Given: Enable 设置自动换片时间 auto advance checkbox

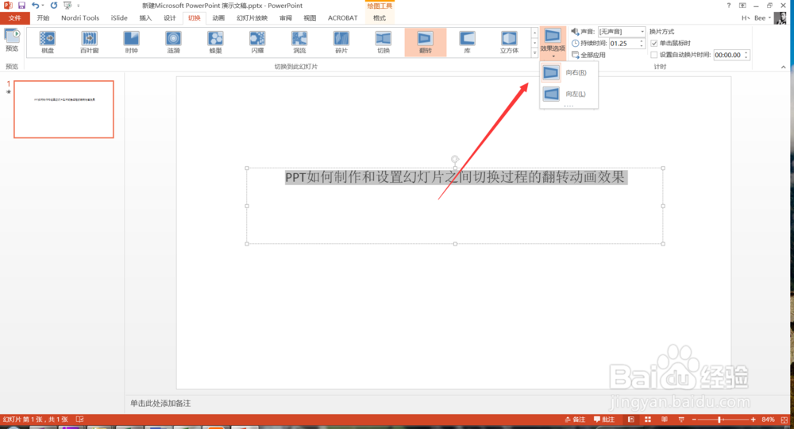Looking at the screenshot, I should pyautogui.click(x=653, y=55).
